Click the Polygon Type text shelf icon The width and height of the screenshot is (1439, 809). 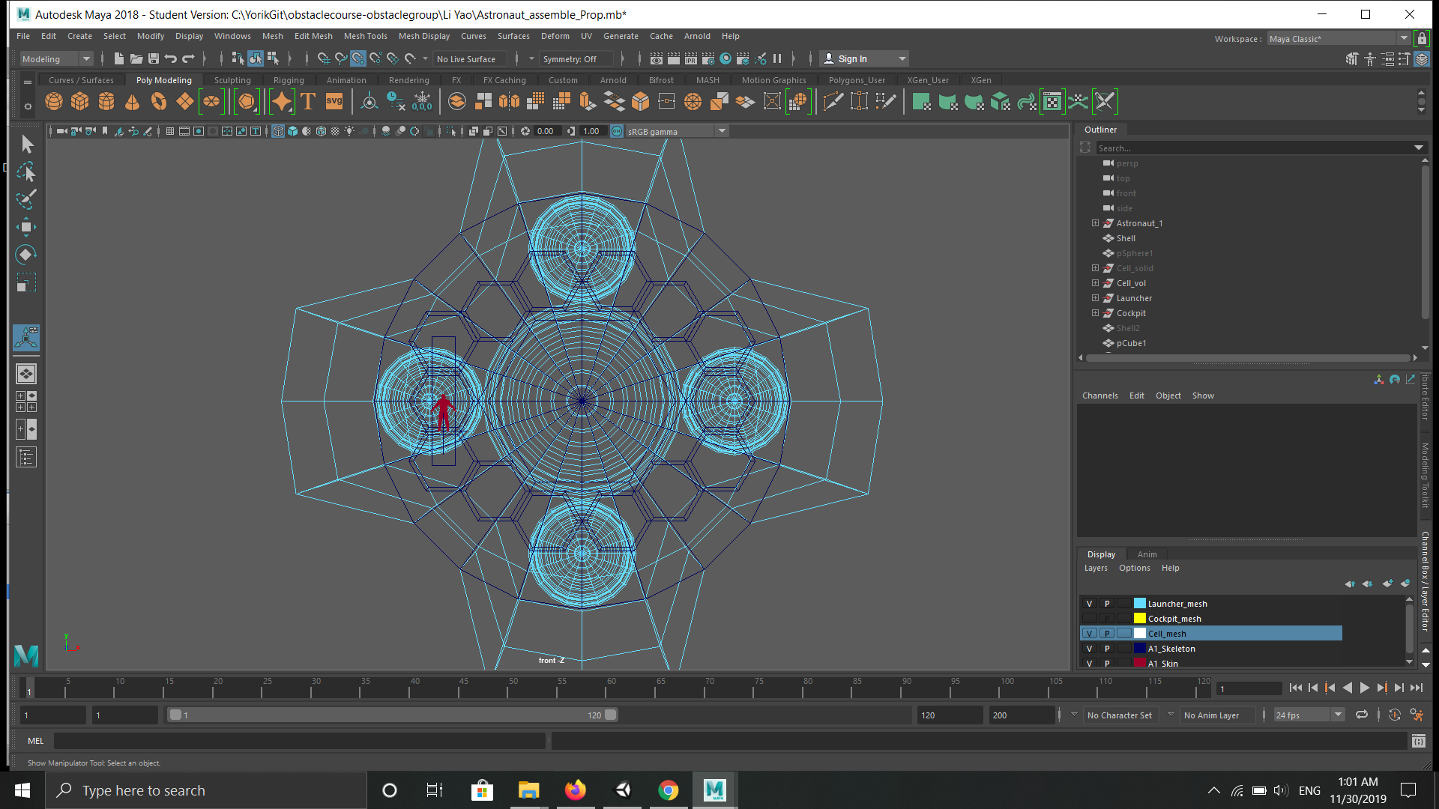point(308,102)
